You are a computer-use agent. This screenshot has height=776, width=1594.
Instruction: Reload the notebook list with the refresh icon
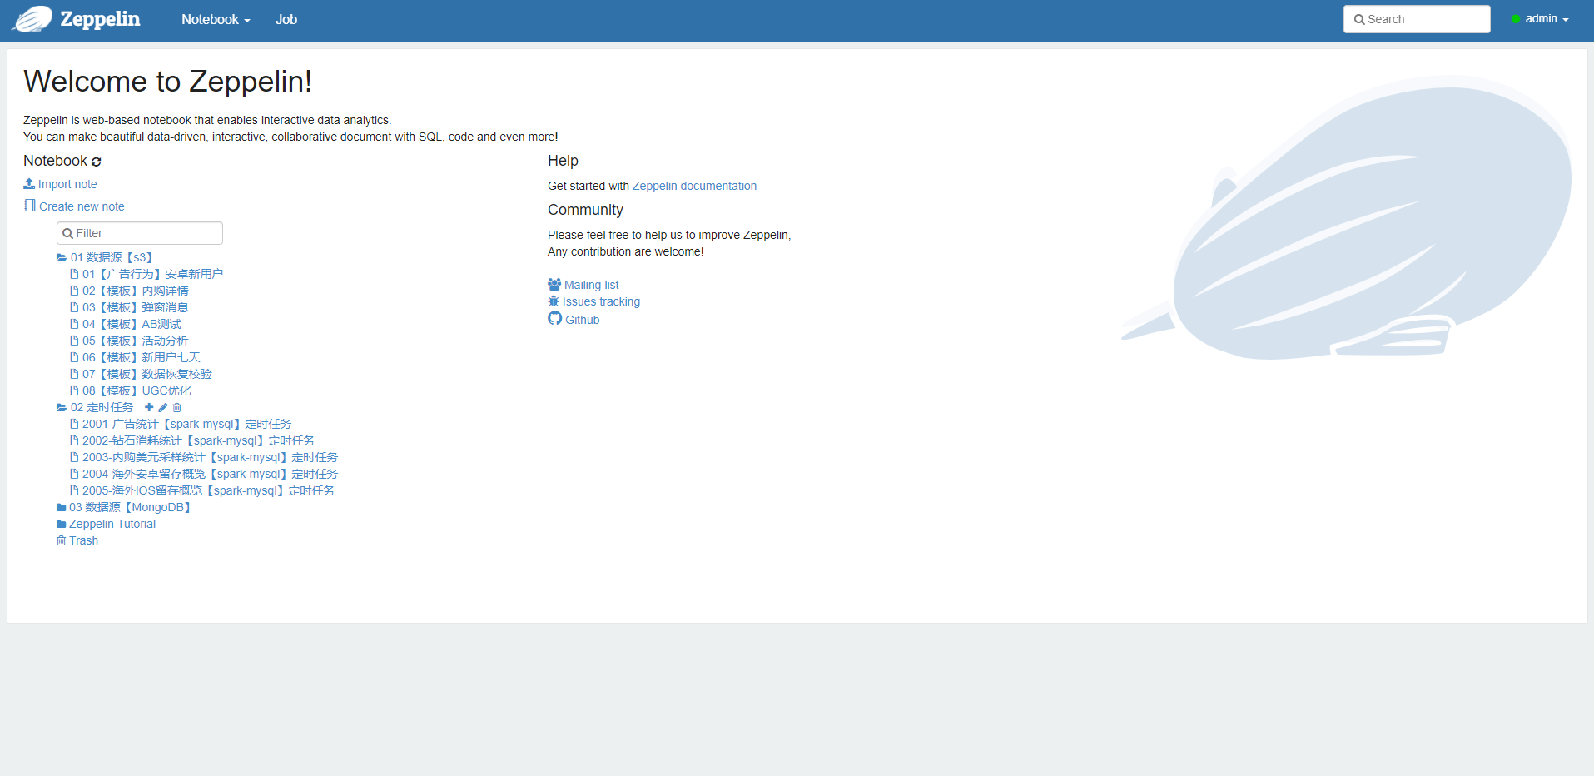(x=97, y=162)
